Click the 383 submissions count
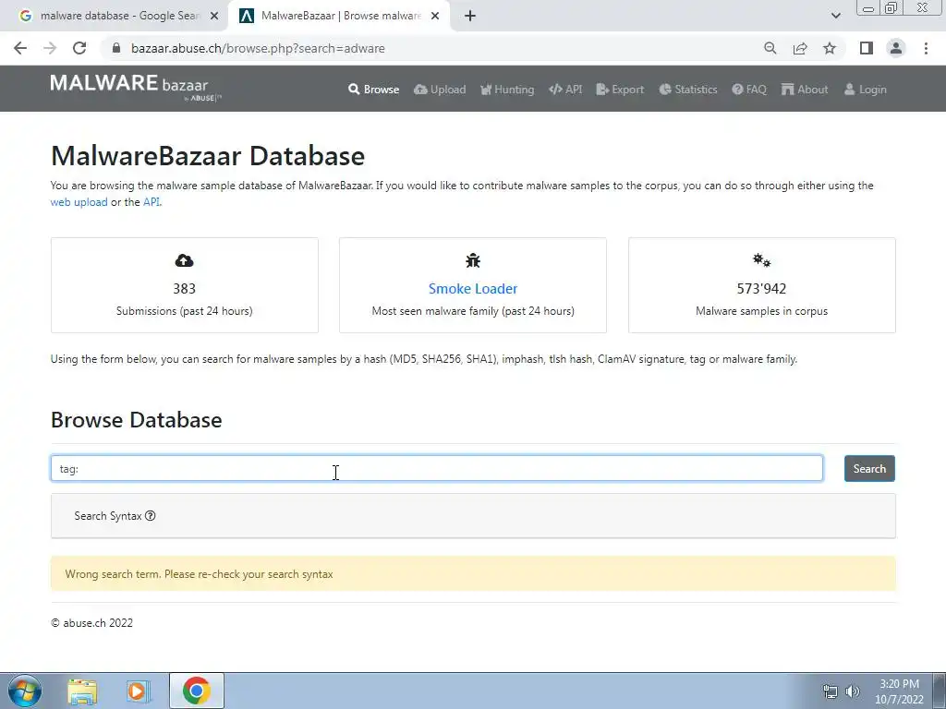 tap(184, 289)
